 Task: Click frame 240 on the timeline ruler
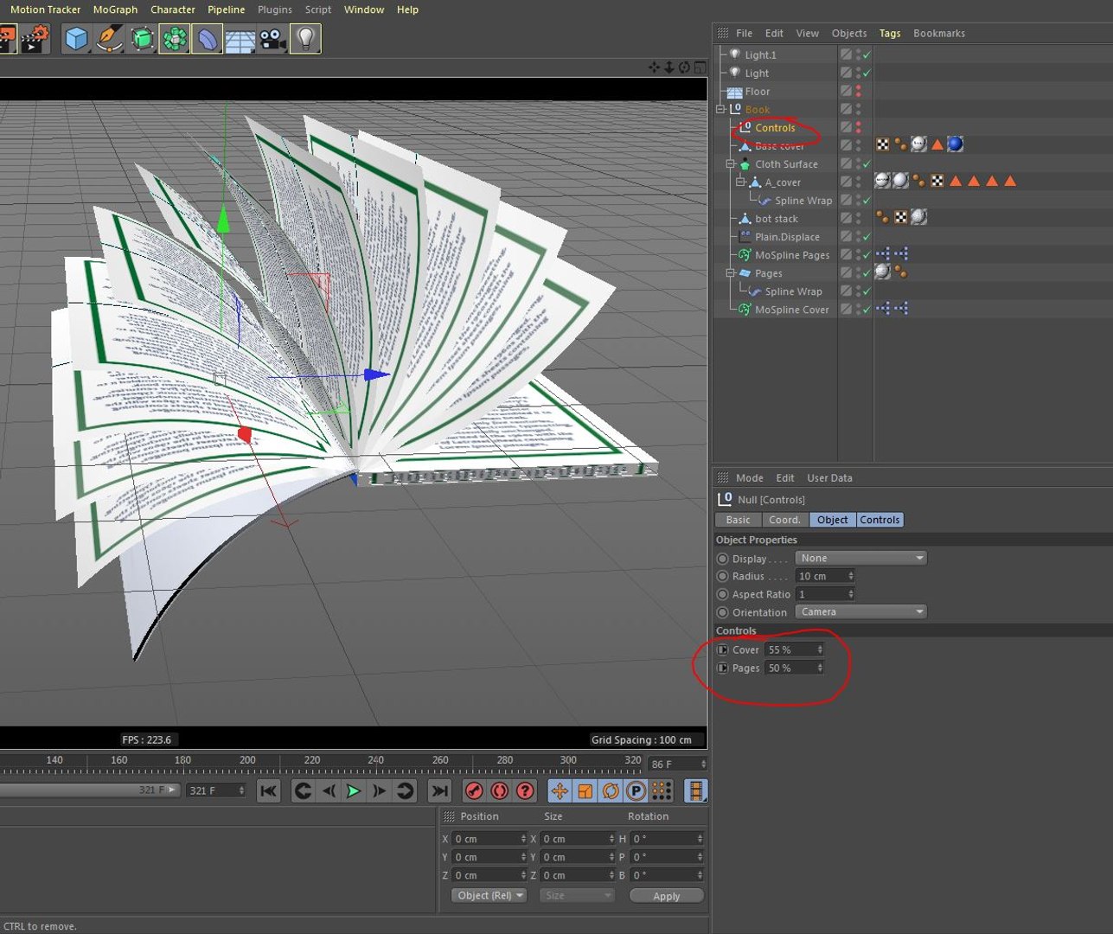(375, 761)
